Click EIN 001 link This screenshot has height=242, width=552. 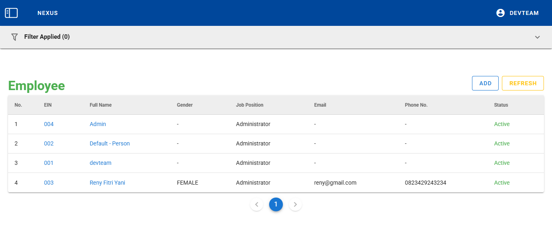(x=49, y=163)
